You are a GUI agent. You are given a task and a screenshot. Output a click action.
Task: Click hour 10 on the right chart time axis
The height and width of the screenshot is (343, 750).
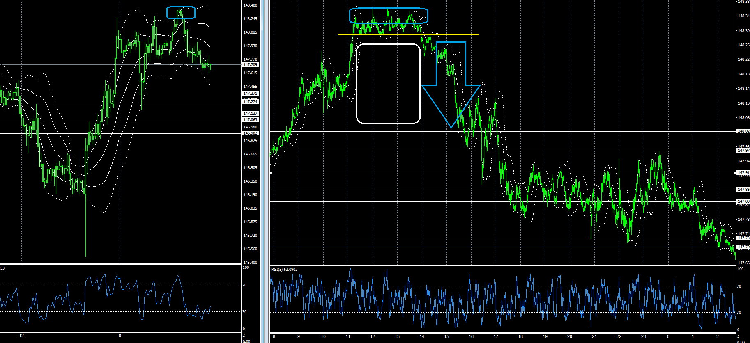[323, 336]
